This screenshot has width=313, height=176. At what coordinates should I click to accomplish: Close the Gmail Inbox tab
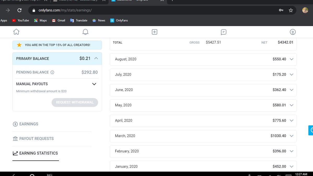tap(104, 1)
